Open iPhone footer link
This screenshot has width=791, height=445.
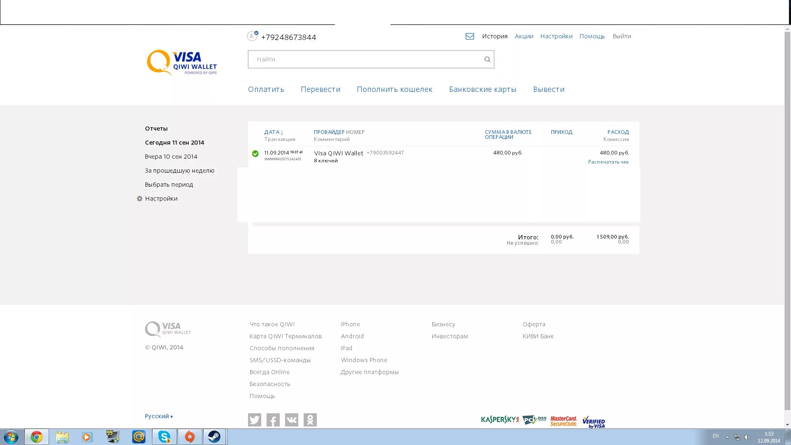click(350, 325)
